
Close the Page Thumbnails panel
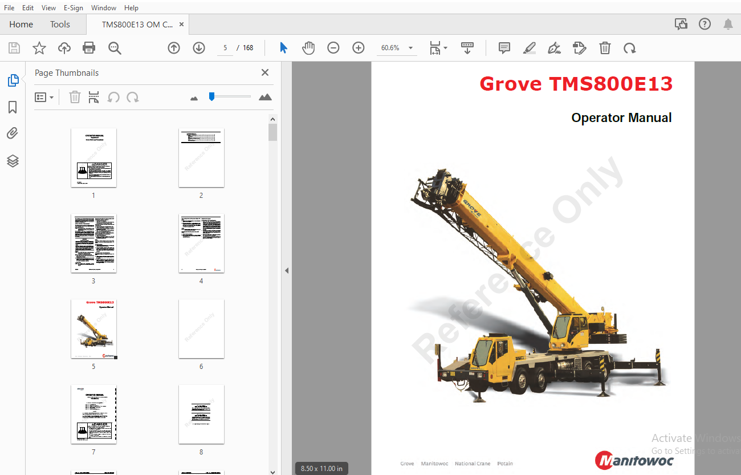click(265, 72)
